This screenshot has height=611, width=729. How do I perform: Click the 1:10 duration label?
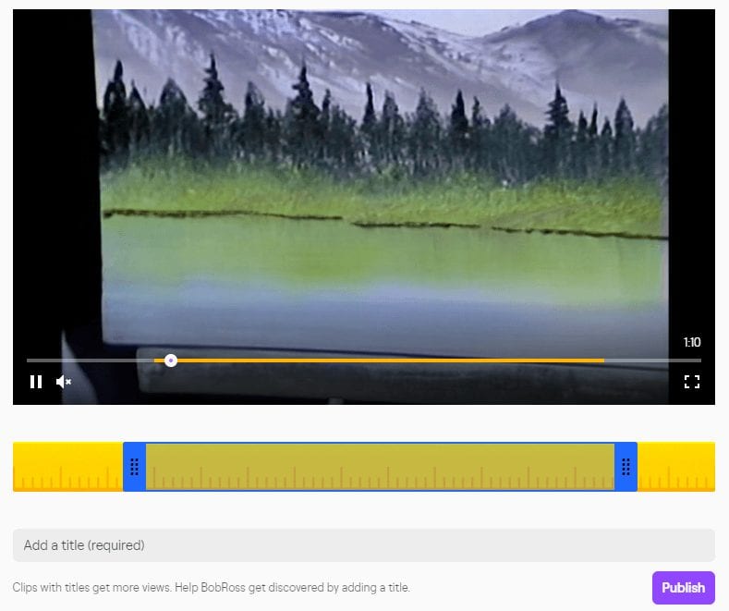click(692, 343)
